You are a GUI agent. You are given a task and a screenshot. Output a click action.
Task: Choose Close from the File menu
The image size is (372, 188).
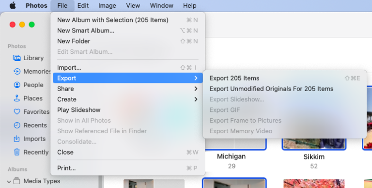point(128,152)
